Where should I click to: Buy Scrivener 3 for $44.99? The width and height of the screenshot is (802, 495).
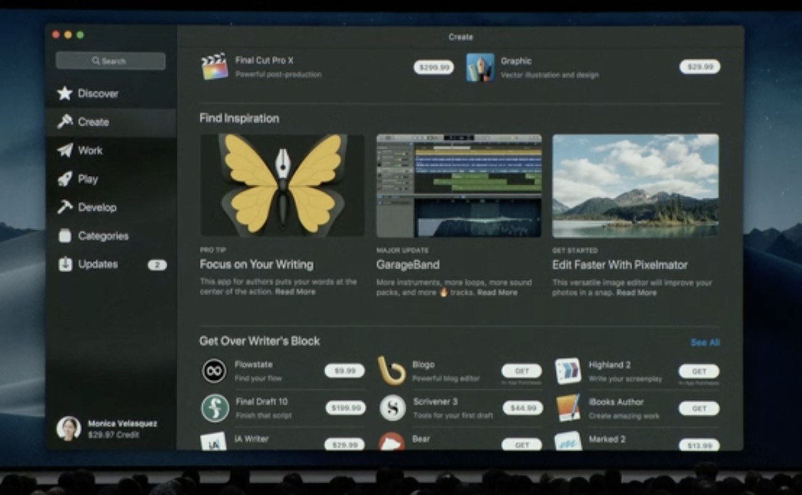[523, 408]
